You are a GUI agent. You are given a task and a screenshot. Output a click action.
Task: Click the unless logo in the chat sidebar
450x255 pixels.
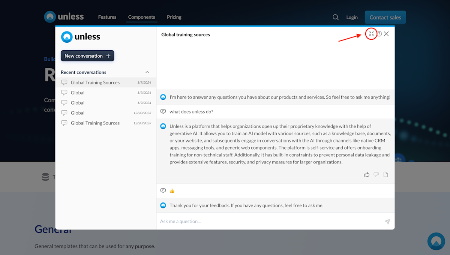pyautogui.click(x=80, y=36)
